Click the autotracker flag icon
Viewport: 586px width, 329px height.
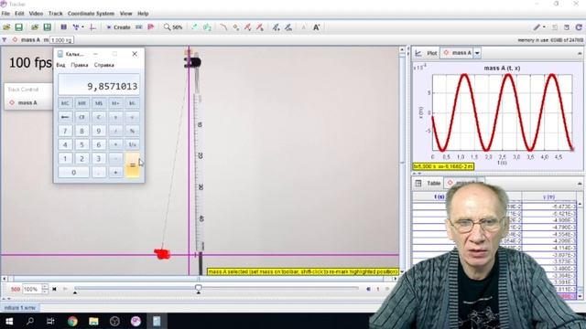click(x=151, y=27)
